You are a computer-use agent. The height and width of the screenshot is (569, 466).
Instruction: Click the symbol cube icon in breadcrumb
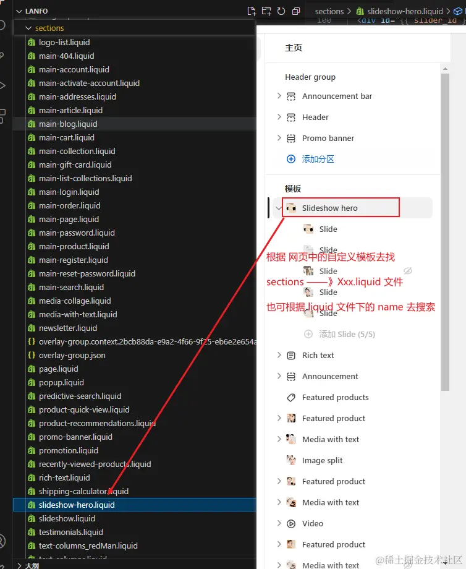click(x=458, y=11)
